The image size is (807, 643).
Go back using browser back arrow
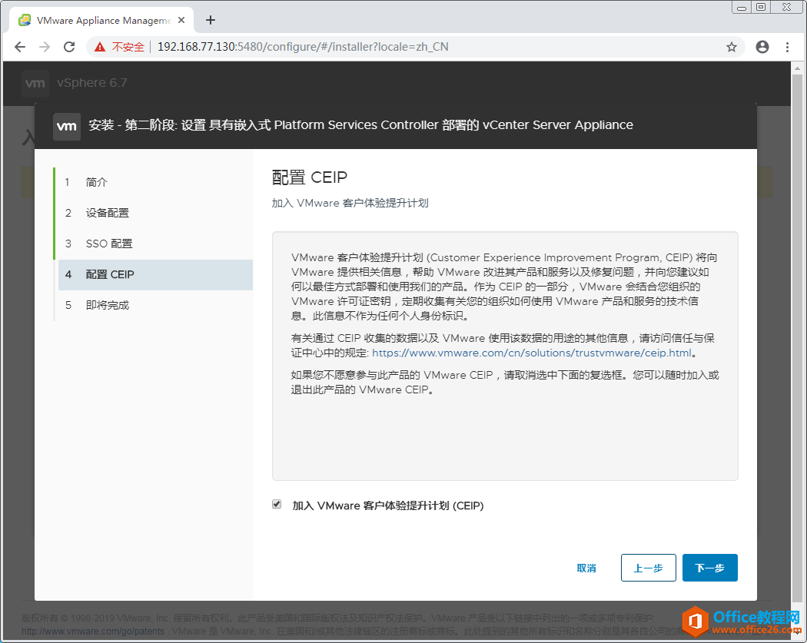20,47
